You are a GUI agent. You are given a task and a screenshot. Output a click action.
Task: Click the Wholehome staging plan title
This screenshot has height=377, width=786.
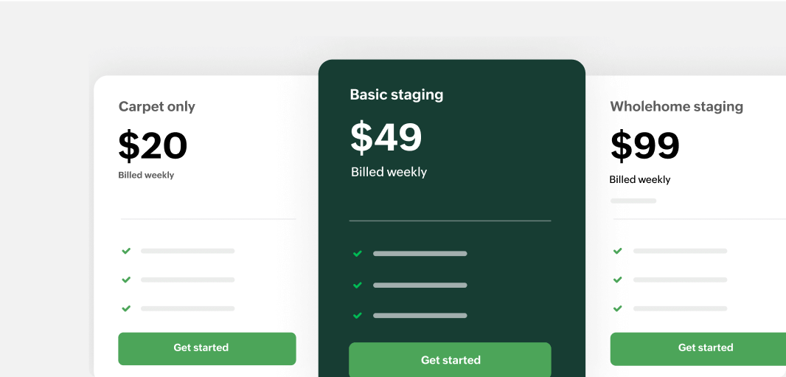pos(676,106)
